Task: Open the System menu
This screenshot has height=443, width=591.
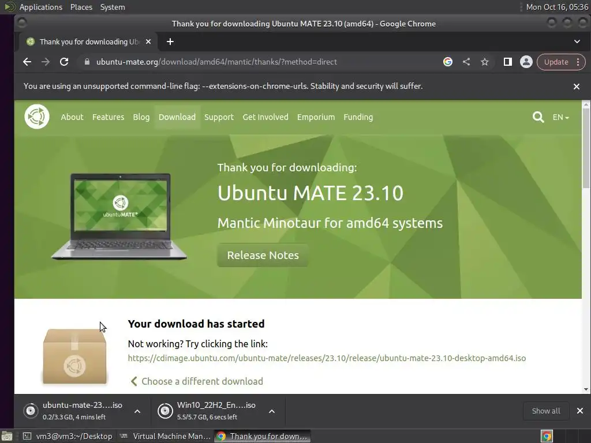Action: [113, 7]
